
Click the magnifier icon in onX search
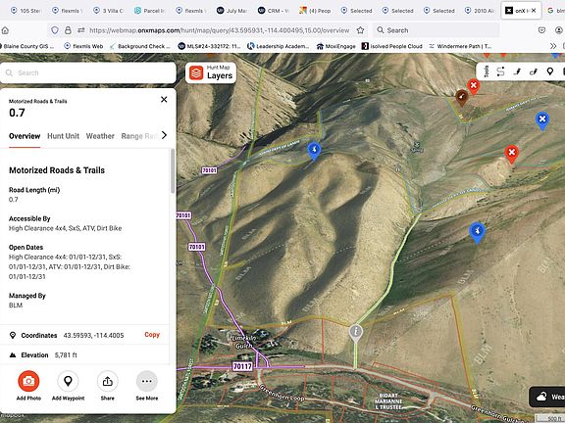[x=10, y=73]
